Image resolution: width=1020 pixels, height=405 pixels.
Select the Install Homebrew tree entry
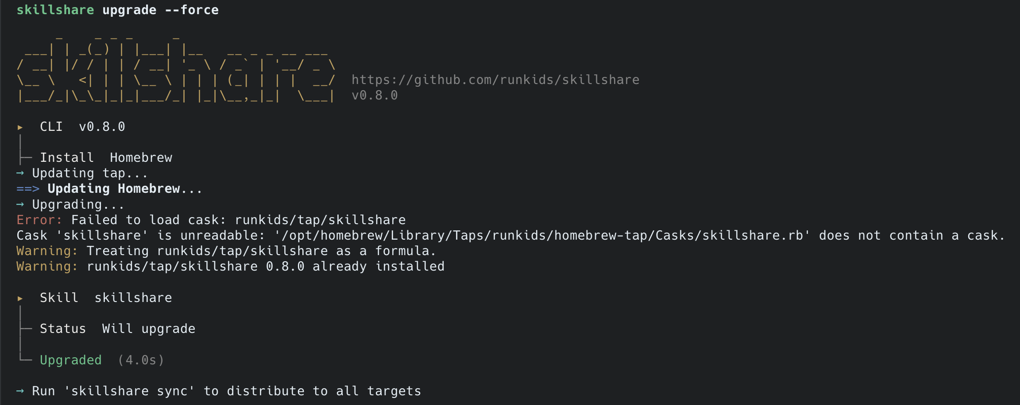106,158
